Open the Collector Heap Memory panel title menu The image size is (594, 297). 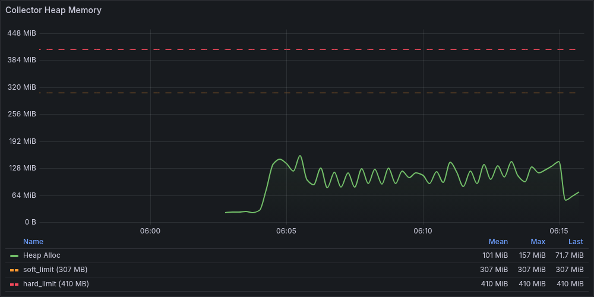point(53,10)
